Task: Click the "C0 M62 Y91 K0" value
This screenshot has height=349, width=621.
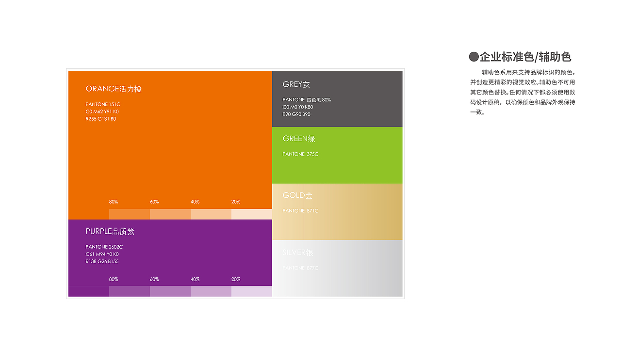Action: [x=102, y=111]
